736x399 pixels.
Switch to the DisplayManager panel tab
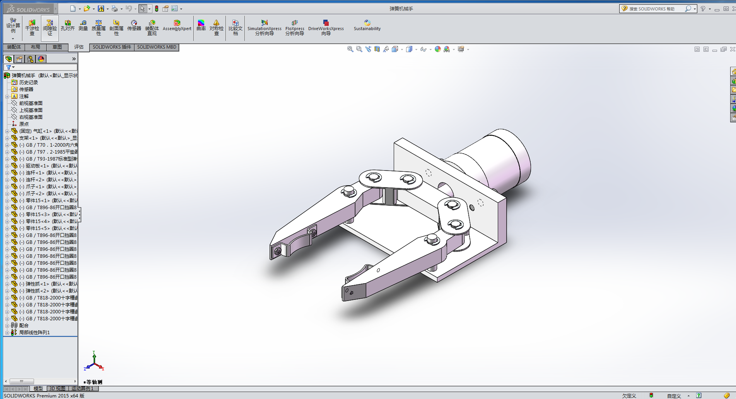click(x=41, y=59)
